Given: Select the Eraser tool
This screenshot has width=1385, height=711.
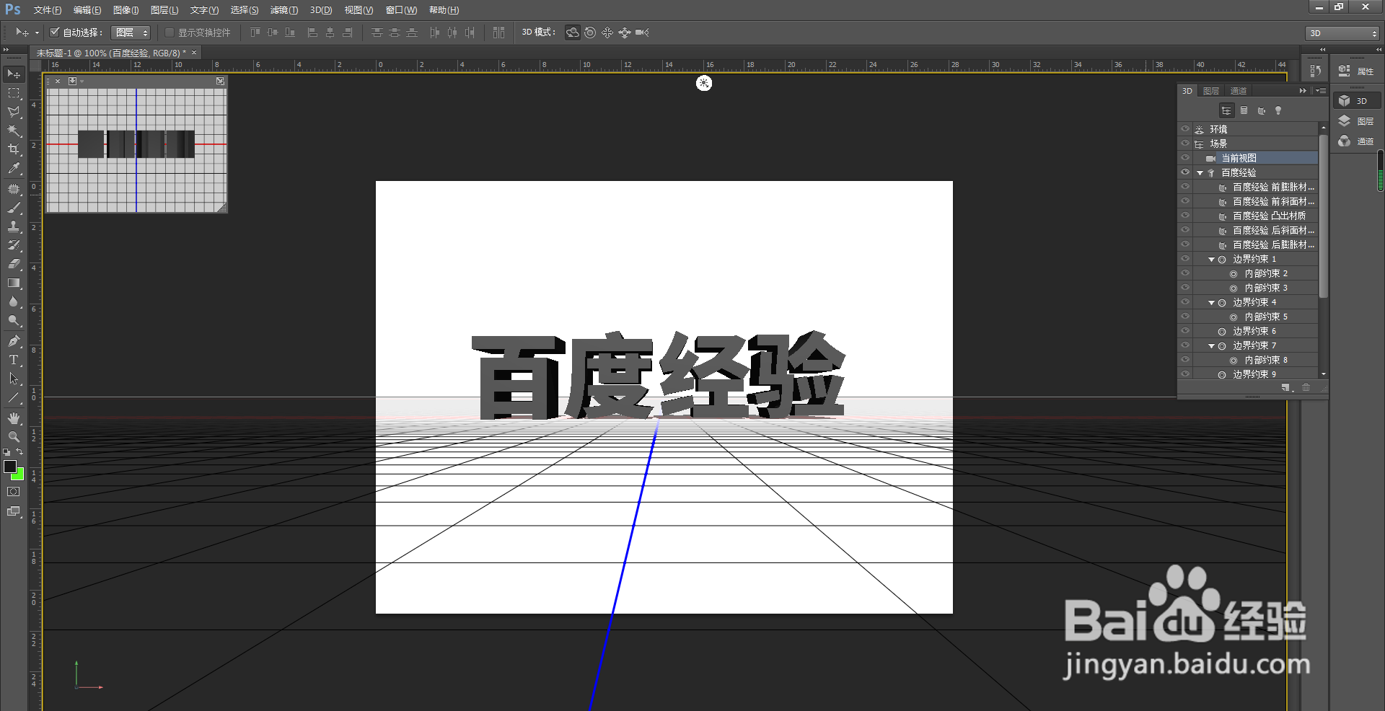Looking at the screenshot, I should click(x=14, y=264).
